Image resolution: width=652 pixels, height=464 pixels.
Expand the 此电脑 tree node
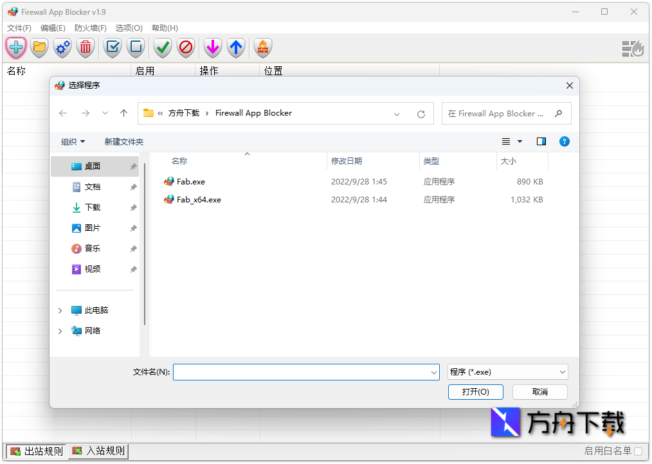60,310
